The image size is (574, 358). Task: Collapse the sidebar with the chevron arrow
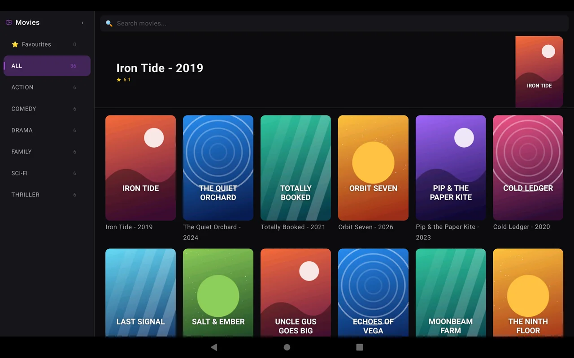[x=83, y=23]
